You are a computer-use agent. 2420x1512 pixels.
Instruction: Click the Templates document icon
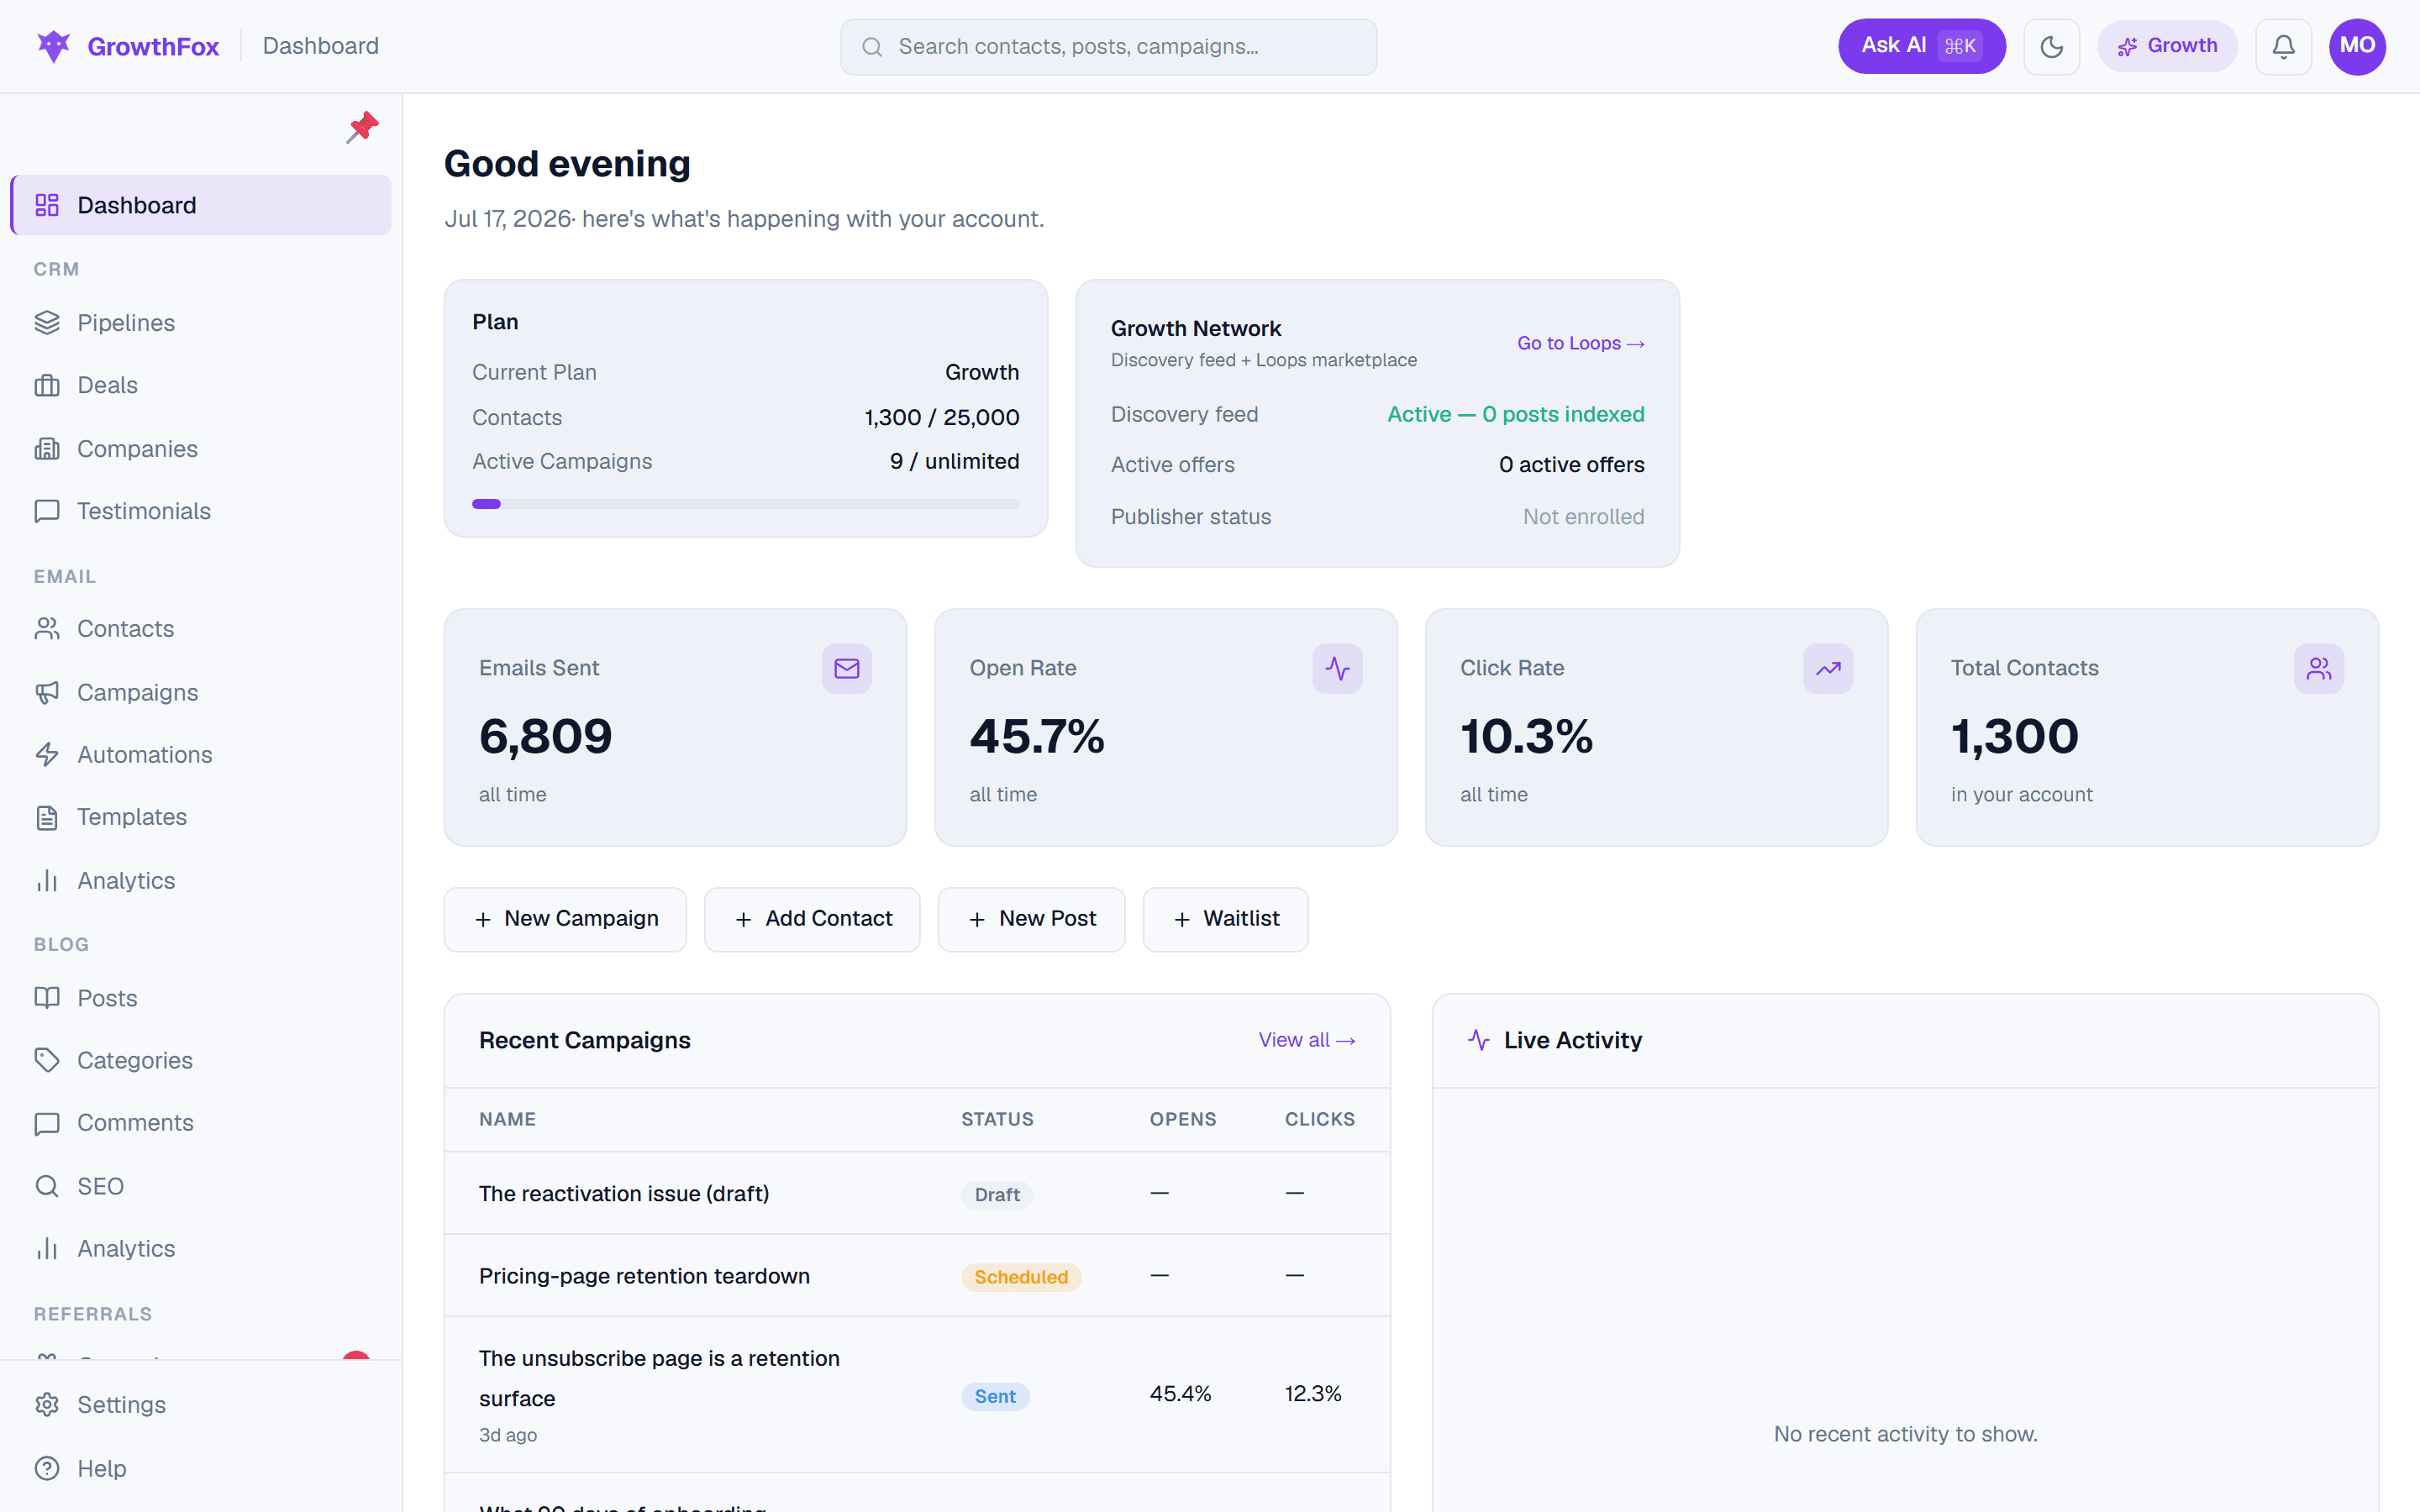[x=47, y=817]
